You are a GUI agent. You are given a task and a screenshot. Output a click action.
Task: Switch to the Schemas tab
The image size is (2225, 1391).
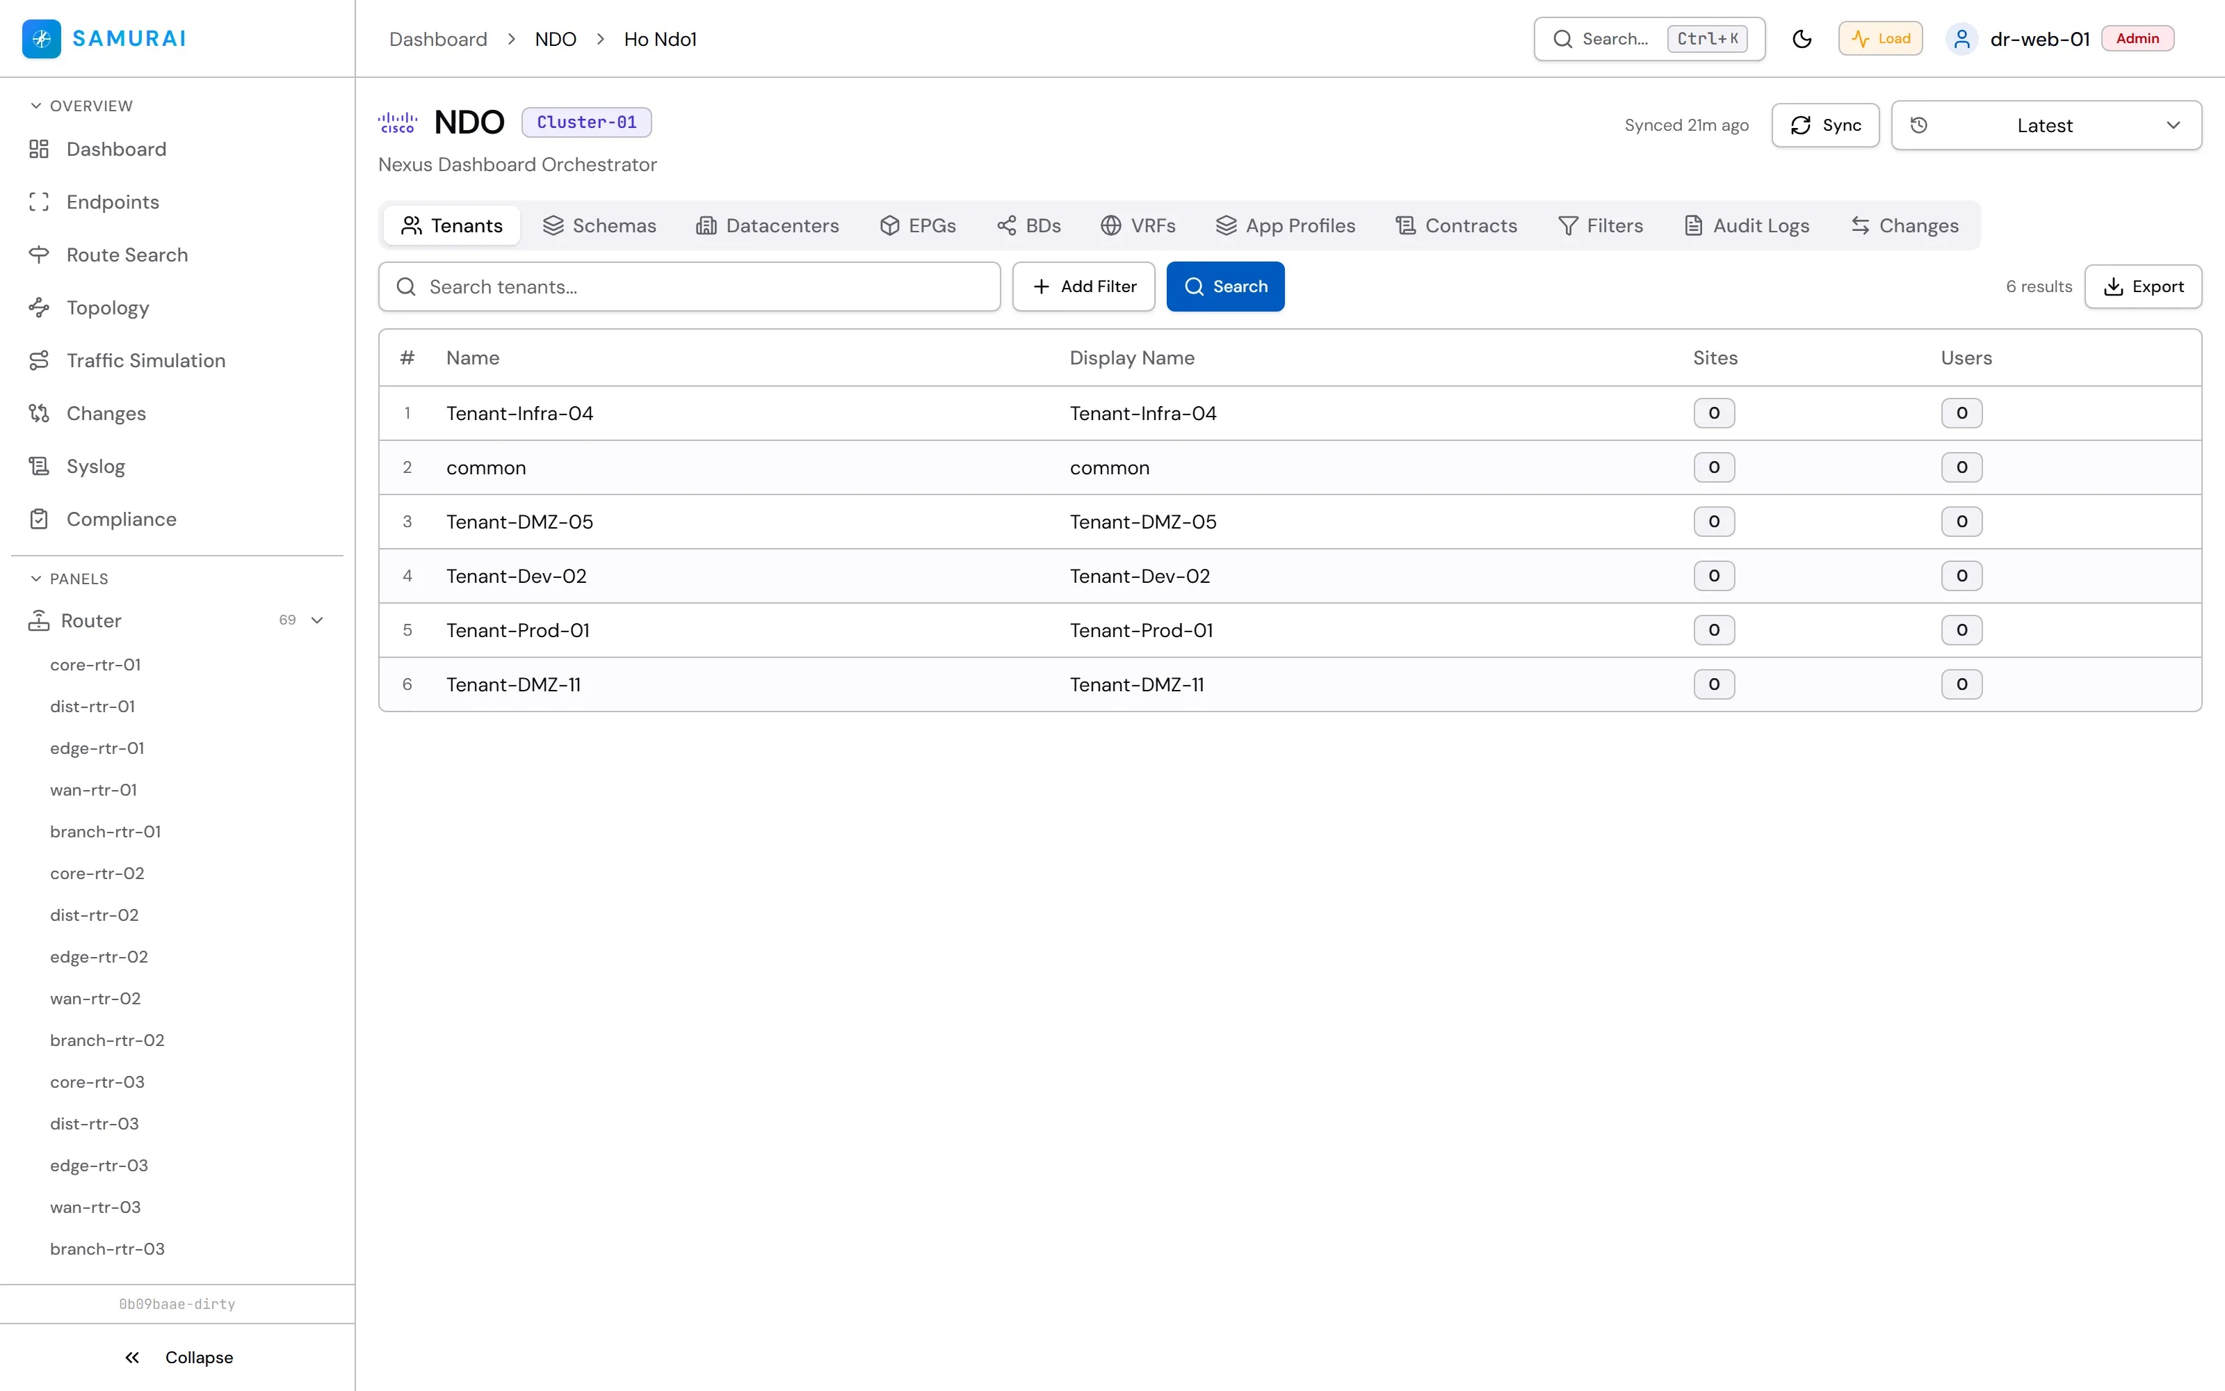click(x=599, y=225)
